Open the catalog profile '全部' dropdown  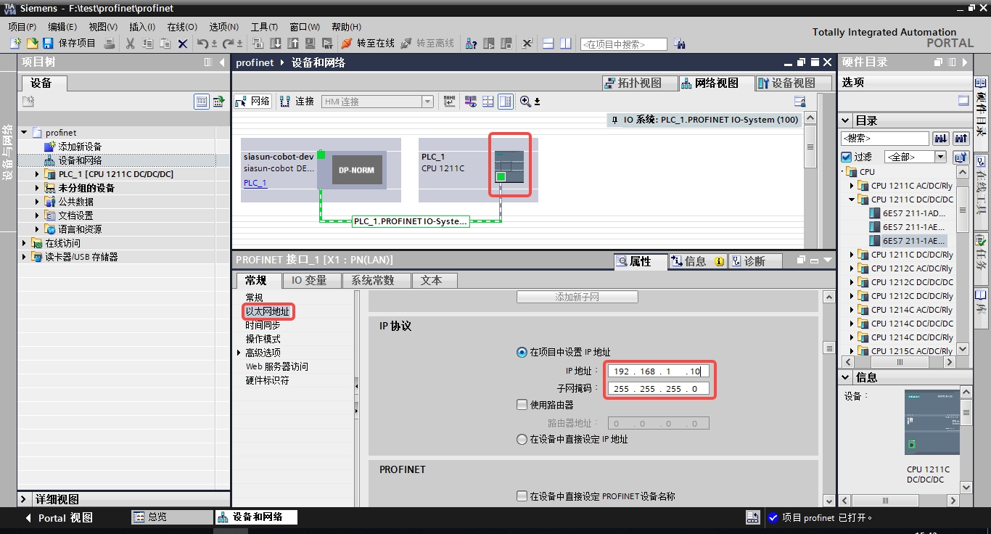tap(941, 157)
